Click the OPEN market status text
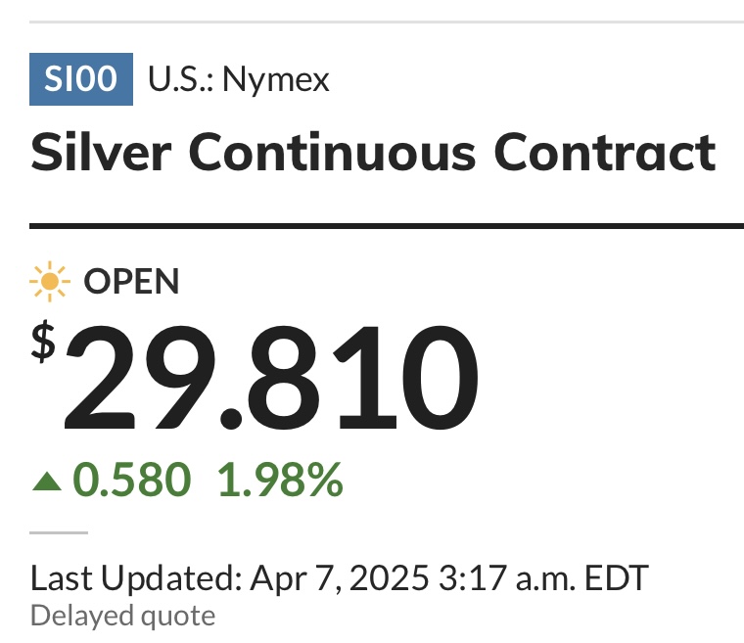Image resolution: width=744 pixels, height=643 pixels. click(131, 282)
